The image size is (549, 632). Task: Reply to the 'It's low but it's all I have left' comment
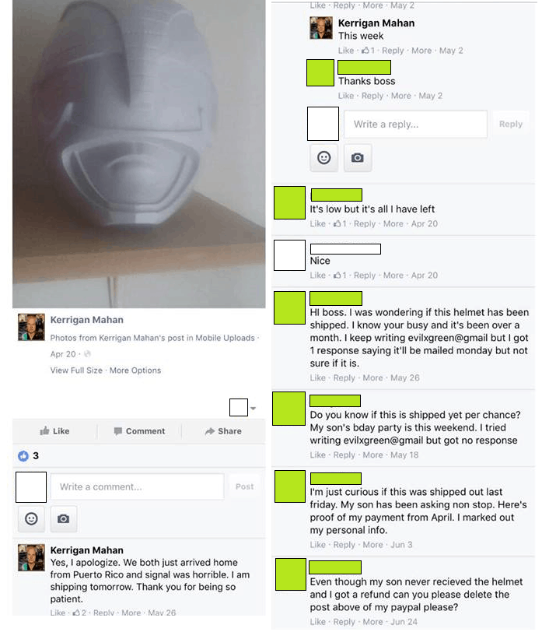pyautogui.click(x=364, y=223)
